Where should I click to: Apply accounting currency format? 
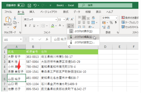point(104,22)
